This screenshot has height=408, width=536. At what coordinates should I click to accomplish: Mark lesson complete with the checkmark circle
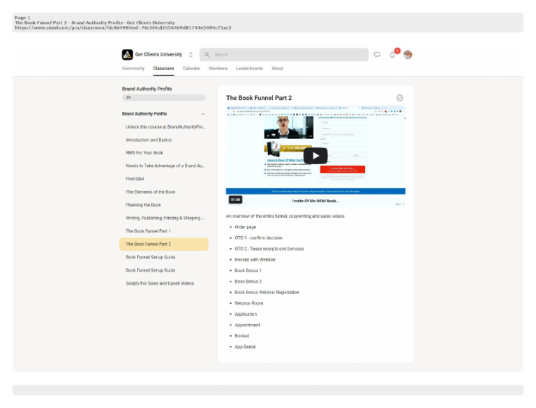tap(400, 98)
